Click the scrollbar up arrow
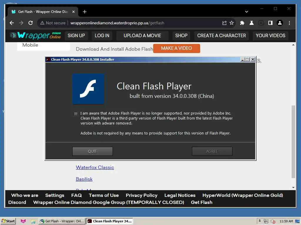The height and width of the screenshot is (225, 301). (x=293, y=45)
